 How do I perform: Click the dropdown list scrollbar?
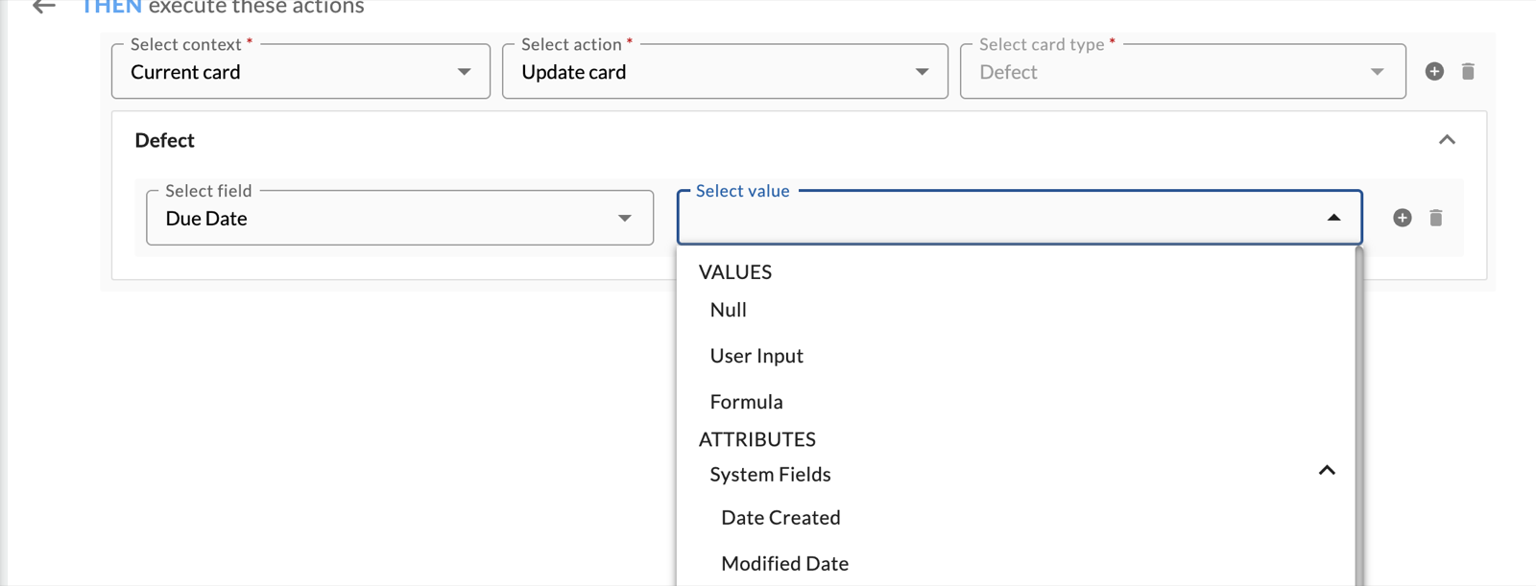1359,416
